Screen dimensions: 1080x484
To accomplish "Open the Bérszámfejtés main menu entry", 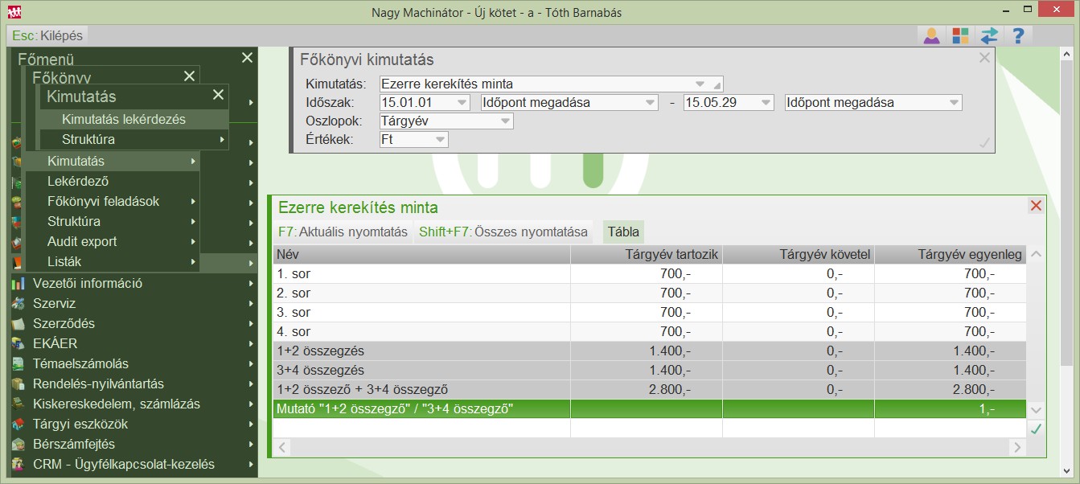I will point(133,444).
